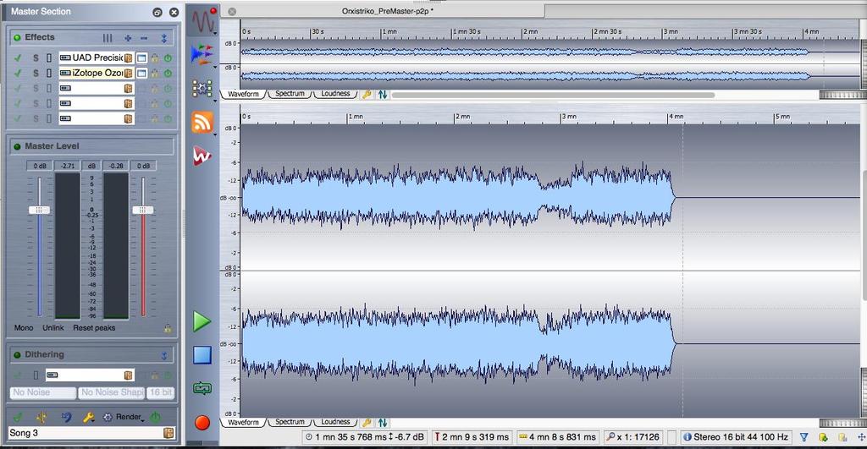Click the smart bypass ear icon

66,417
